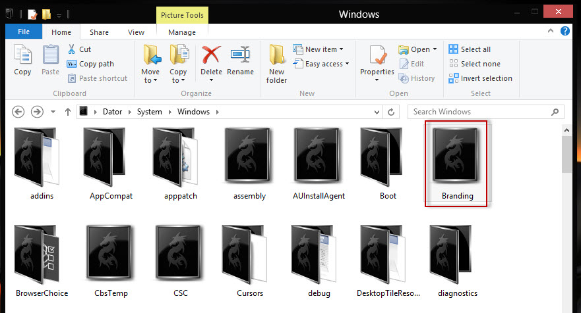Click Invert selection in the ribbon
Viewport: 581px width, 313px height.
481,78
